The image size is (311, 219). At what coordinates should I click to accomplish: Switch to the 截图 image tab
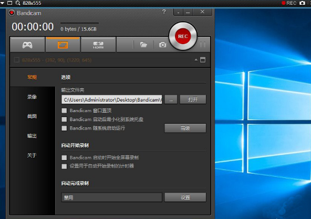tap(32, 116)
